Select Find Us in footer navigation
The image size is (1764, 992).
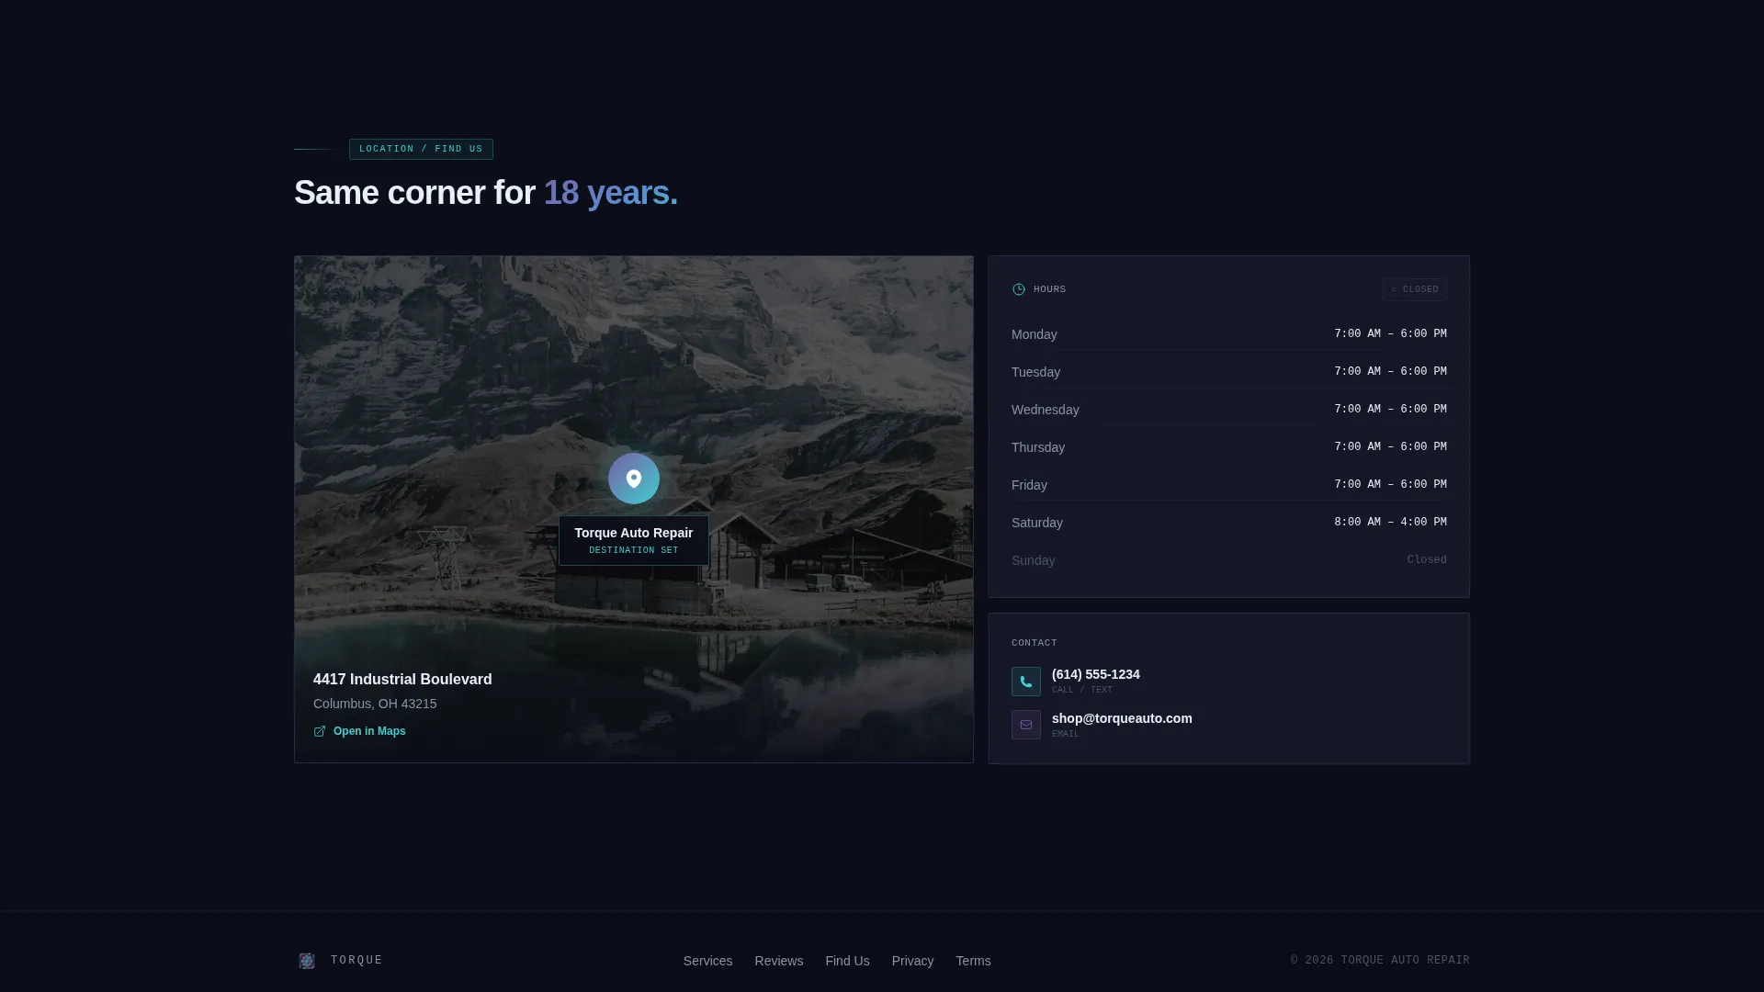[x=847, y=961]
